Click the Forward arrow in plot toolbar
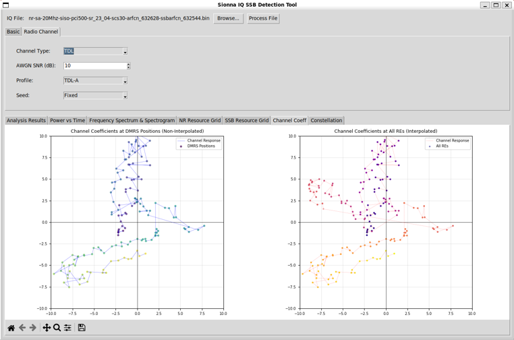The image size is (514, 340). pyautogui.click(x=32, y=328)
